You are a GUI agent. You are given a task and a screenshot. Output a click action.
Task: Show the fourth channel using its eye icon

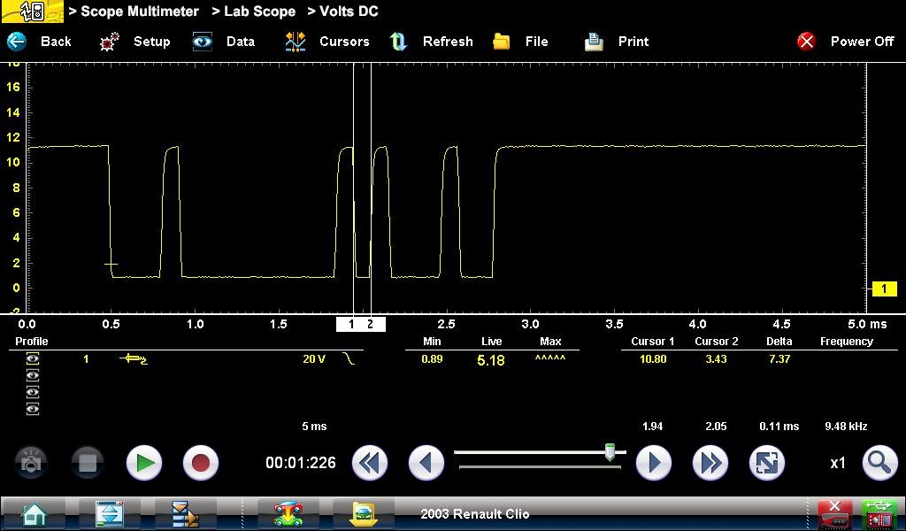[33, 409]
